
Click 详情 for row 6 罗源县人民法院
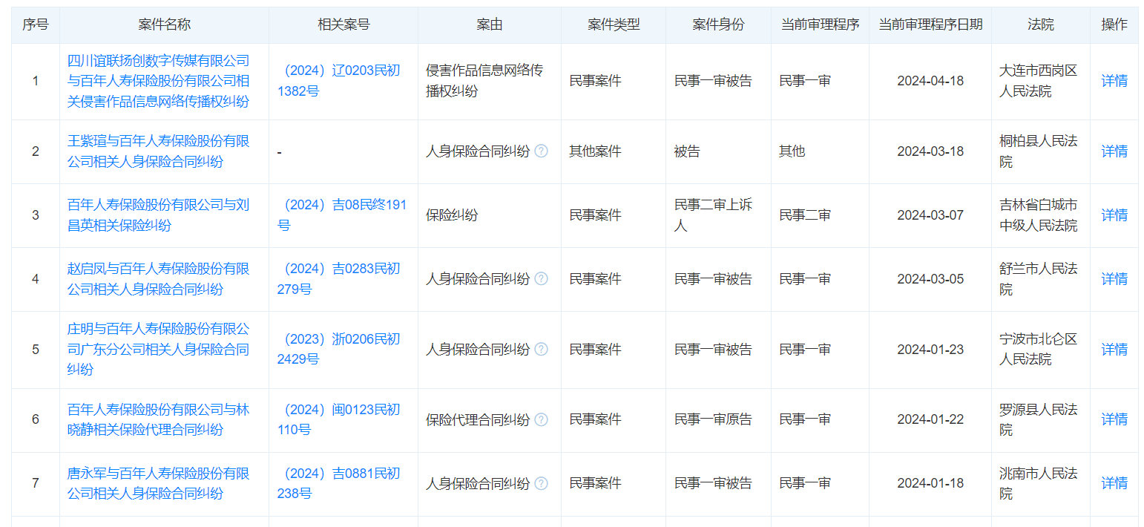pos(1114,419)
